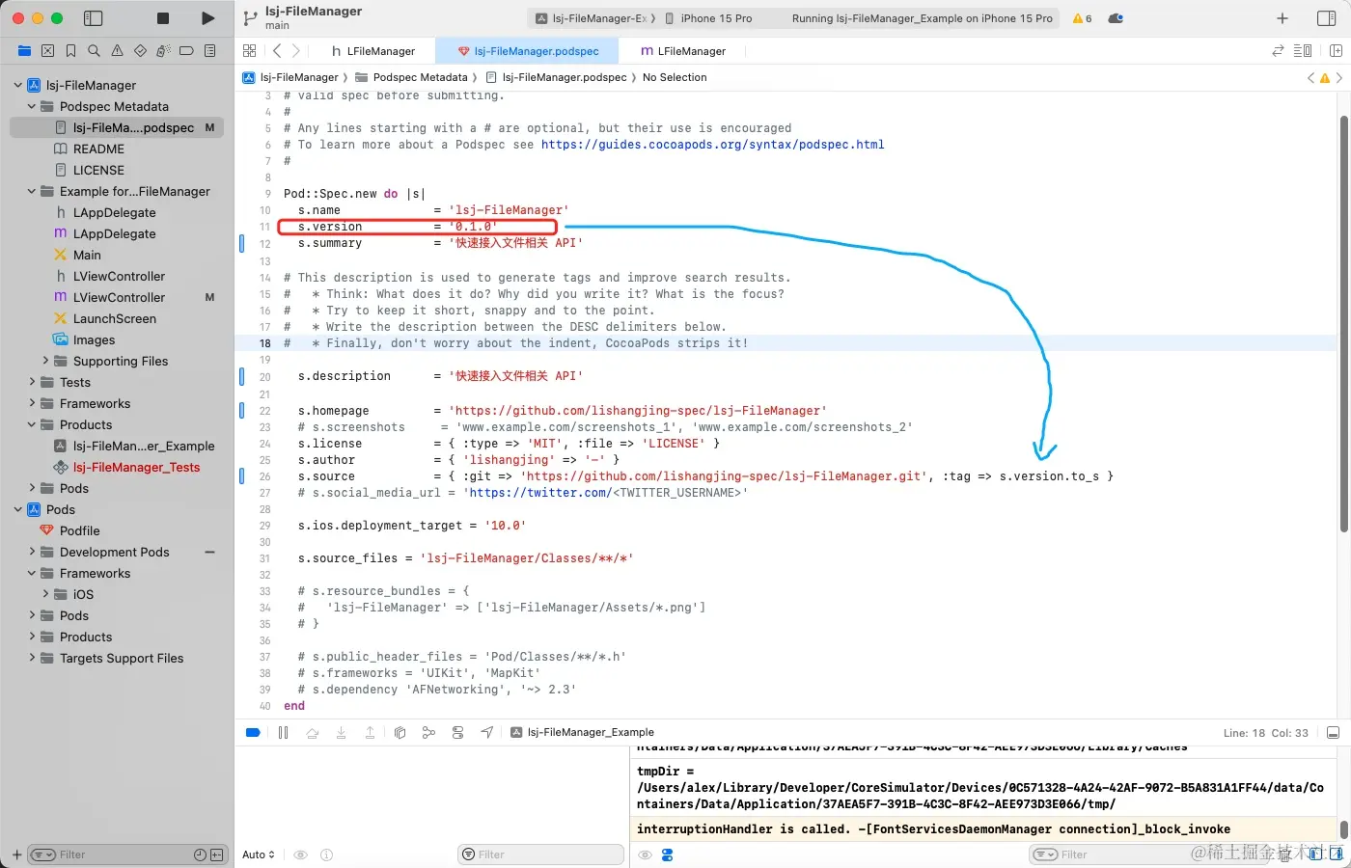Click the Quick Look eye in variables view
This screenshot has height=868, width=1351.
tap(300, 854)
